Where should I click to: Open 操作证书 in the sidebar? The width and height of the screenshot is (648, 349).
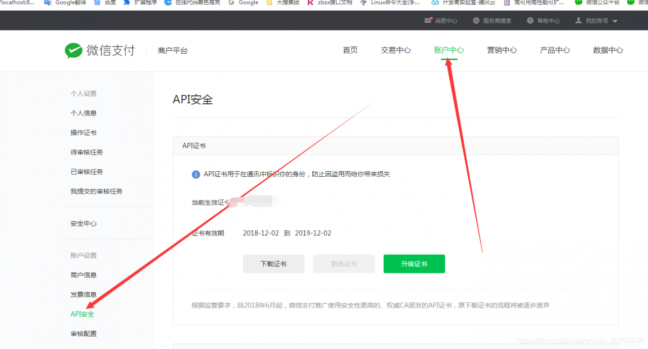tap(84, 133)
